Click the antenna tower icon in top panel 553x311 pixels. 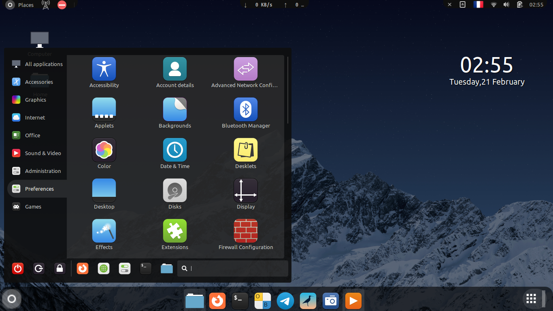pos(46,5)
